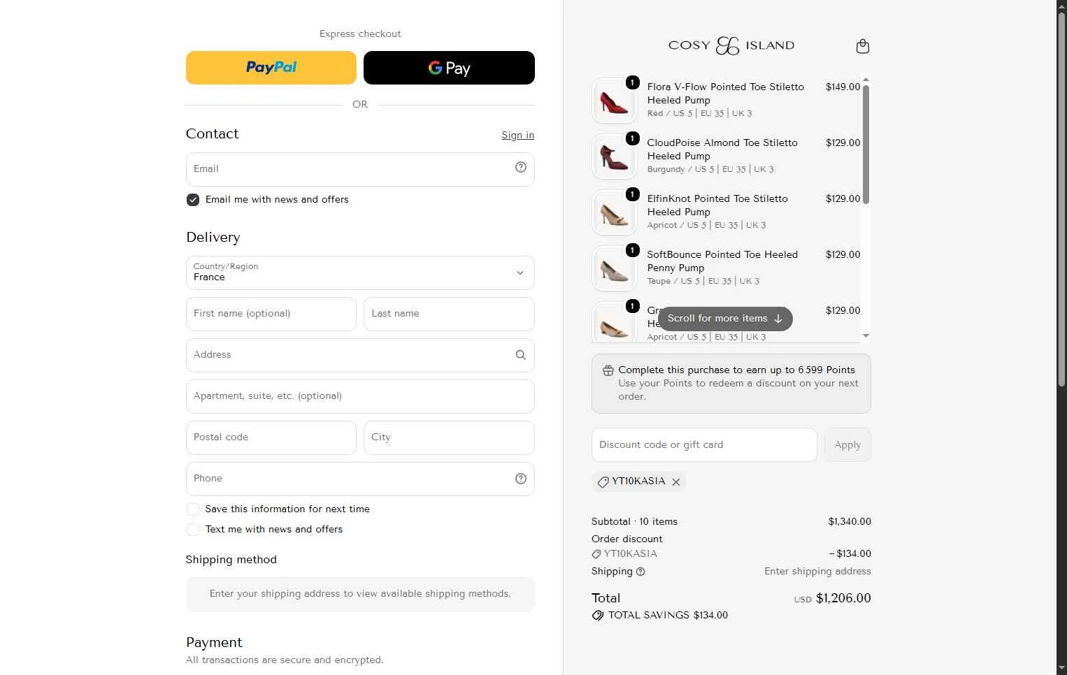Open the shopping bag icon
The height and width of the screenshot is (675, 1067).
click(x=863, y=46)
